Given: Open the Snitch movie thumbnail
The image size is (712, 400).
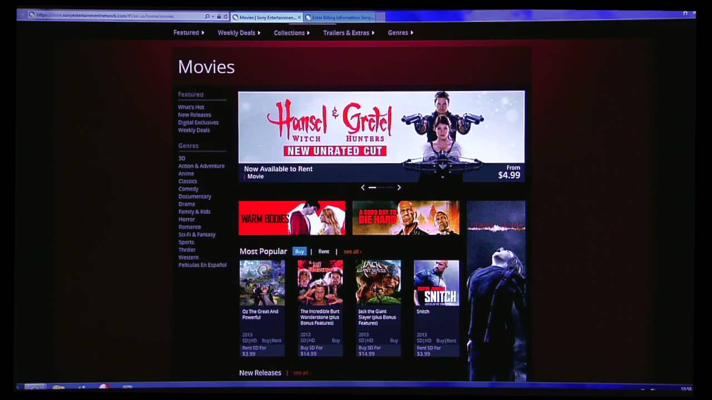Looking at the screenshot, I should 436,282.
